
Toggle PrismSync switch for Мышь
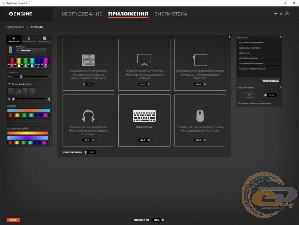(x=200, y=140)
